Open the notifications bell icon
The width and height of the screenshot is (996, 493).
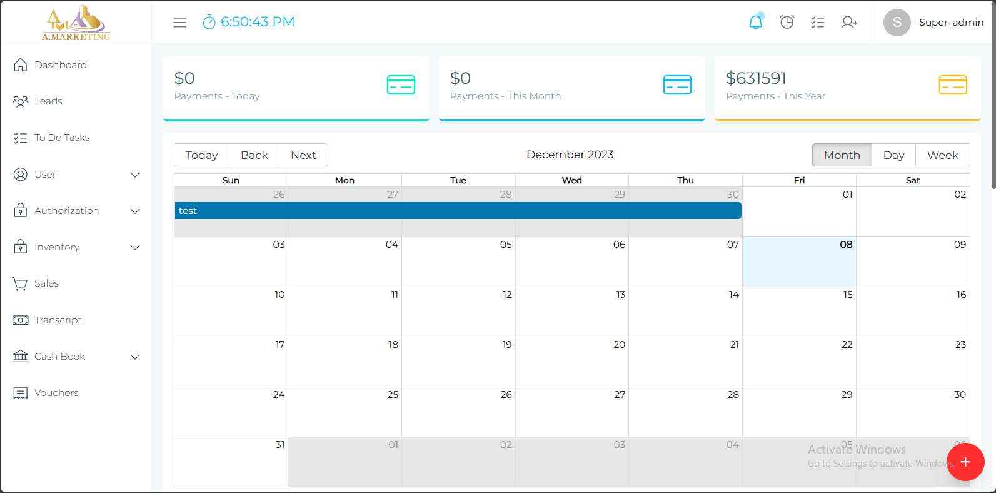[755, 23]
